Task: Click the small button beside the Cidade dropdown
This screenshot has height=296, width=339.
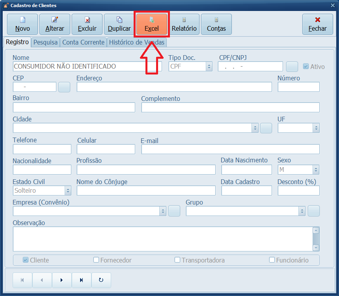Action: (266, 128)
